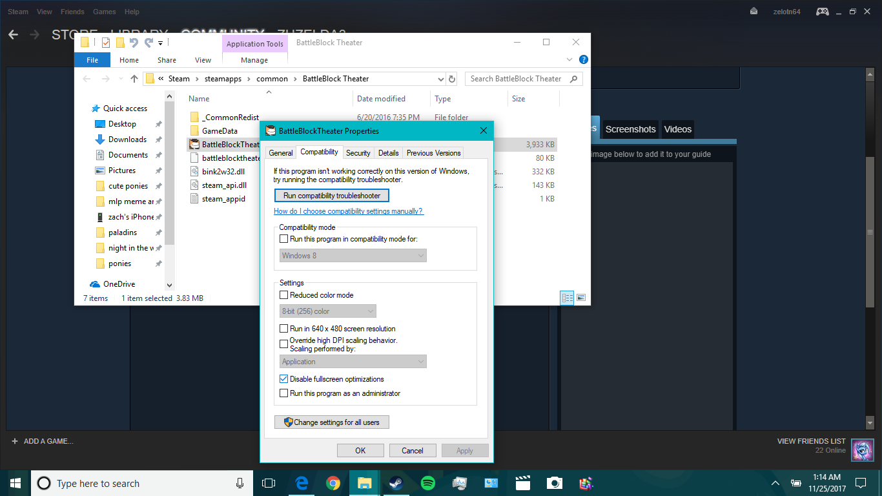Enable Run this program in compatibility mode
The height and width of the screenshot is (496, 882).
tap(283, 239)
